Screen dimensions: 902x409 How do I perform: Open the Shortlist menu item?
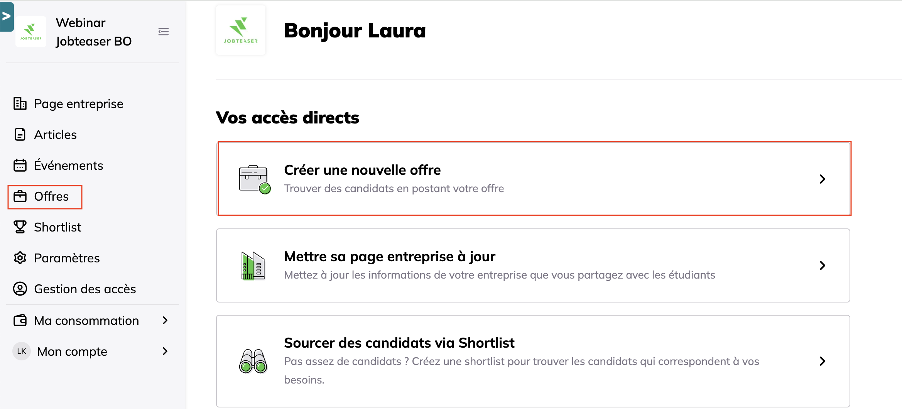[57, 227]
